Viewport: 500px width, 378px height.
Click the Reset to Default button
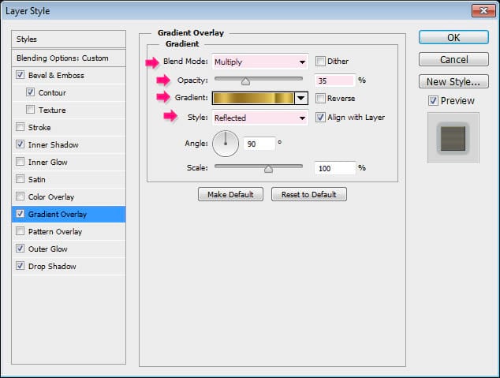click(x=309, y=194)
